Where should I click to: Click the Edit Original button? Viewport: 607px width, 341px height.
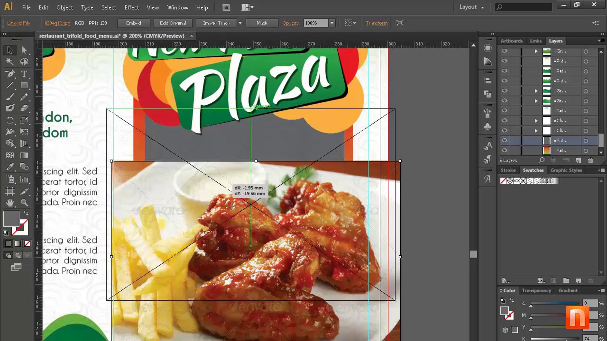point(173,23)
